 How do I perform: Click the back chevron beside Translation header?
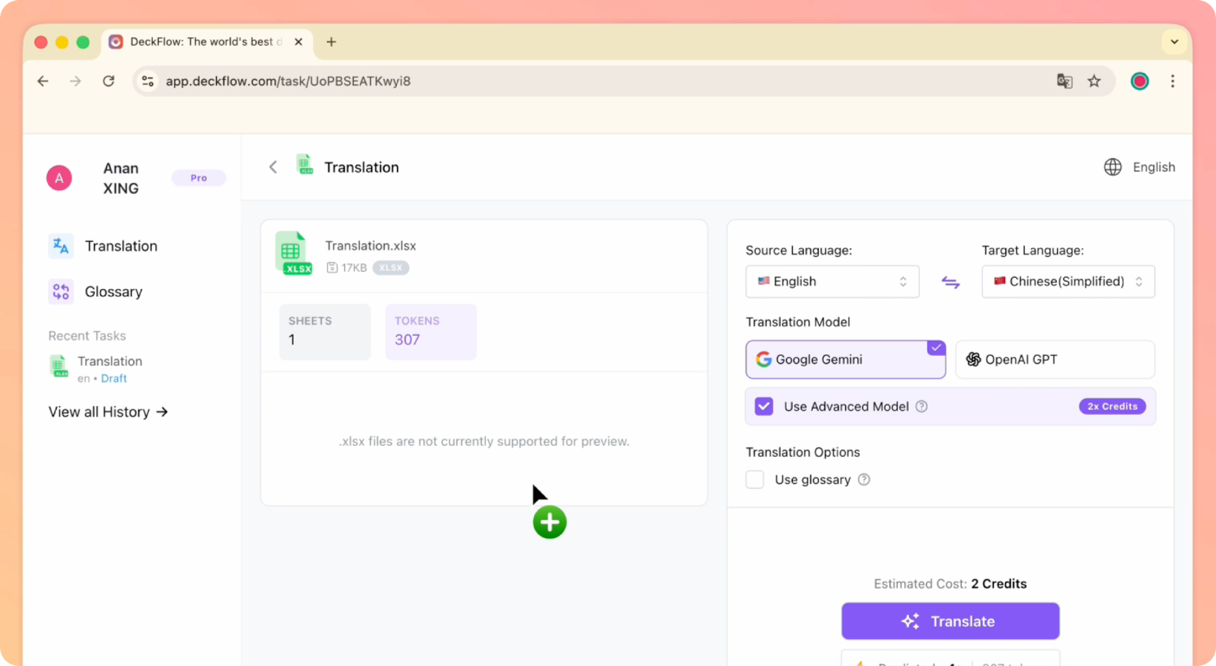(x=273, y=167)
